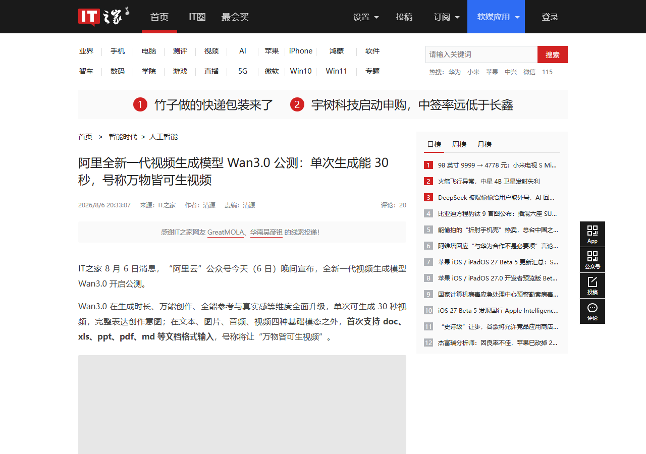Click hot search term 微信
The width and height of the screenshot is (646, 454).
coord(529,72)
